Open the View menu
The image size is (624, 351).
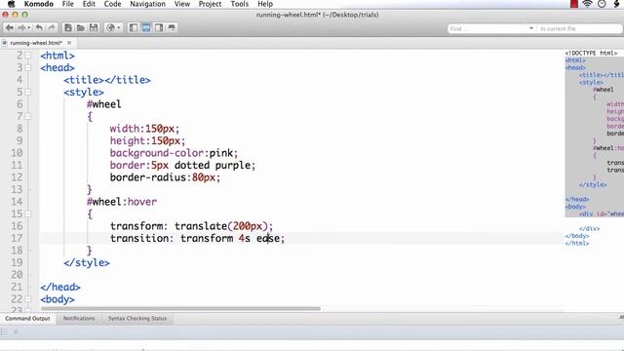[182, 4]
